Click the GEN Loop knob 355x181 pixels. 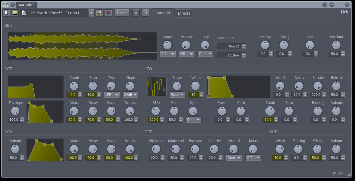tap(205, 45)
